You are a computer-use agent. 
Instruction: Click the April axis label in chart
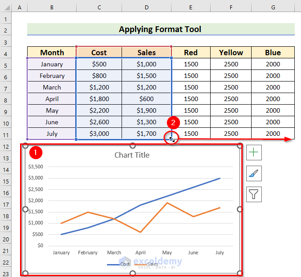tap(141, 253)
